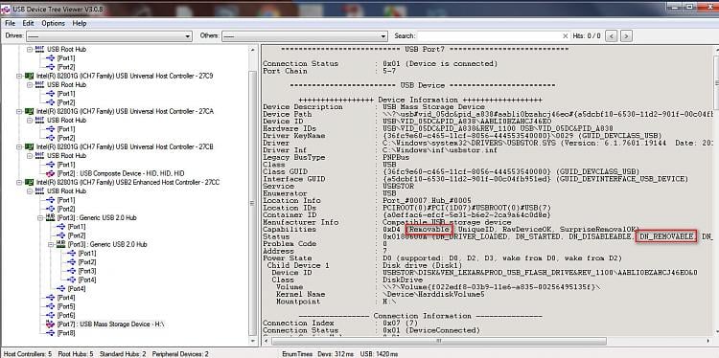Go to previous search hit button
Screen dimensions: 719x358
[x=612, y=35]
